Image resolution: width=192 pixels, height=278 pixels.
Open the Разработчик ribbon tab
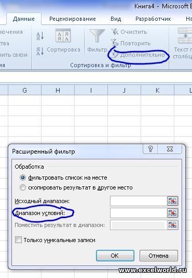(153, 19)
